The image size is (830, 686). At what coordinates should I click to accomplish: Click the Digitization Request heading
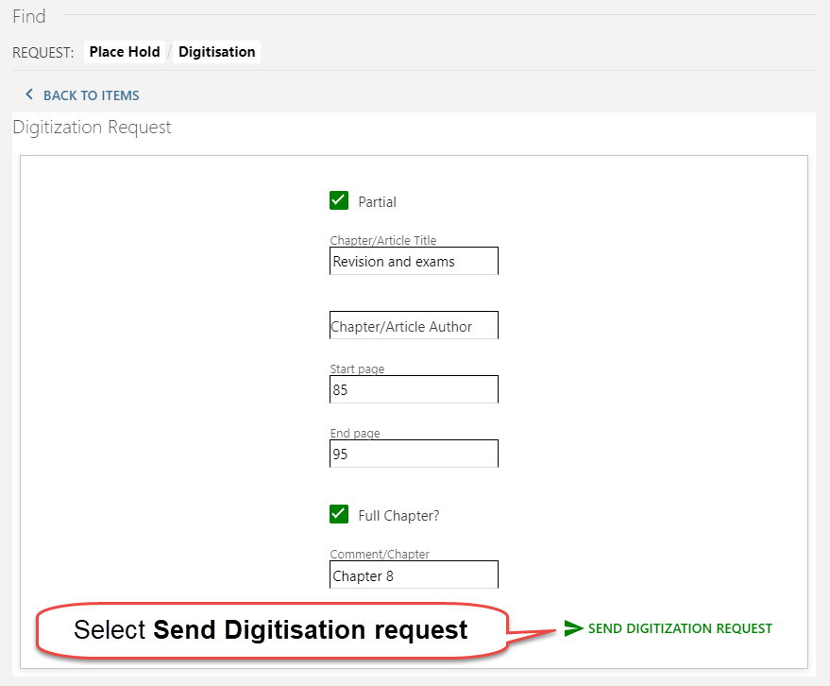(92, 127)
